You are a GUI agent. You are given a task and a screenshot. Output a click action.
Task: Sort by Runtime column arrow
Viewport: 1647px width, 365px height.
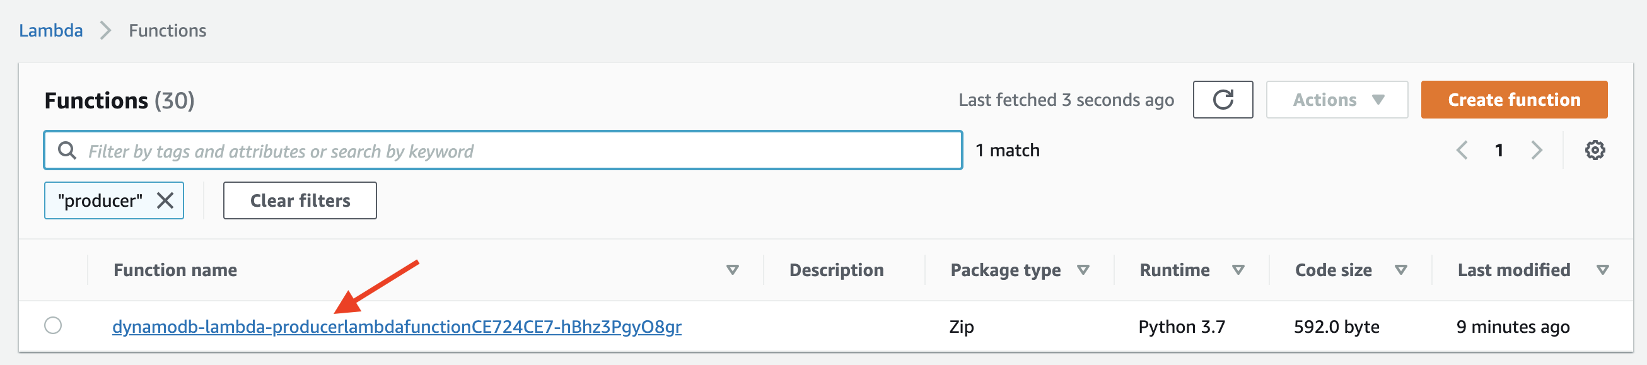1238,270
